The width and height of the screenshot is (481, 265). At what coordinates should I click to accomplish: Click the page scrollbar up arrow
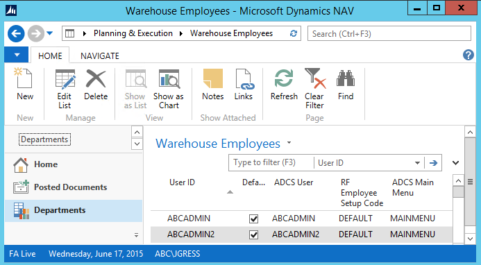click(470, 132)
